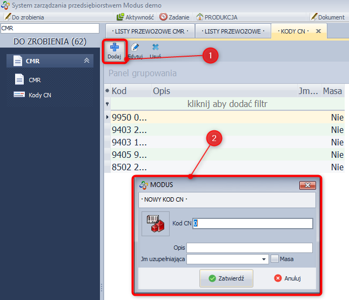Viewport: 349px width, 300px height.
Task: Toggle the Masa checkbox
Action: tap(274, 259)
